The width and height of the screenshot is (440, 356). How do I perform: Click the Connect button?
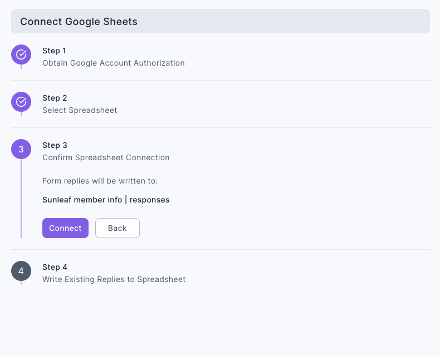coord(65,228)
